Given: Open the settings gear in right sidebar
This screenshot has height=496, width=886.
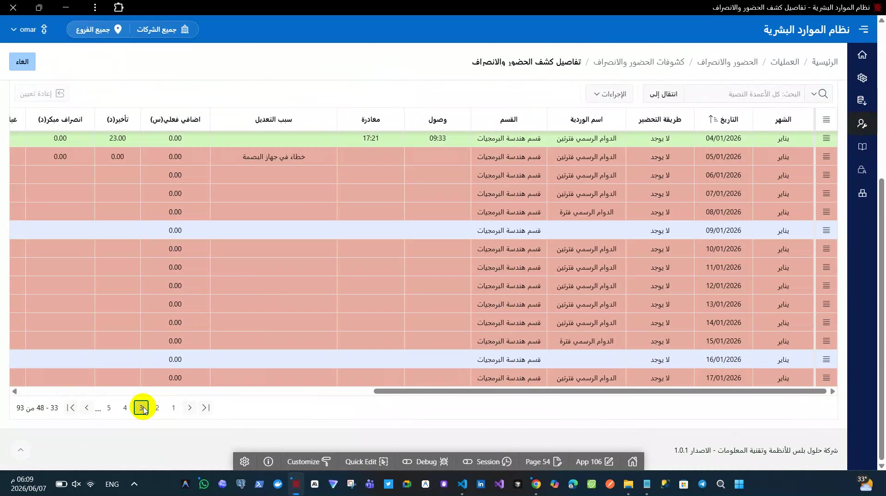Looking at the screenshot, I should (862, 78).
